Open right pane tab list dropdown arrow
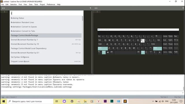 click(183, 8)
